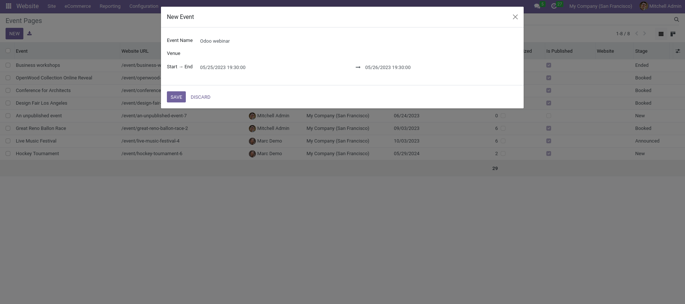Open the Site menu

52,6
